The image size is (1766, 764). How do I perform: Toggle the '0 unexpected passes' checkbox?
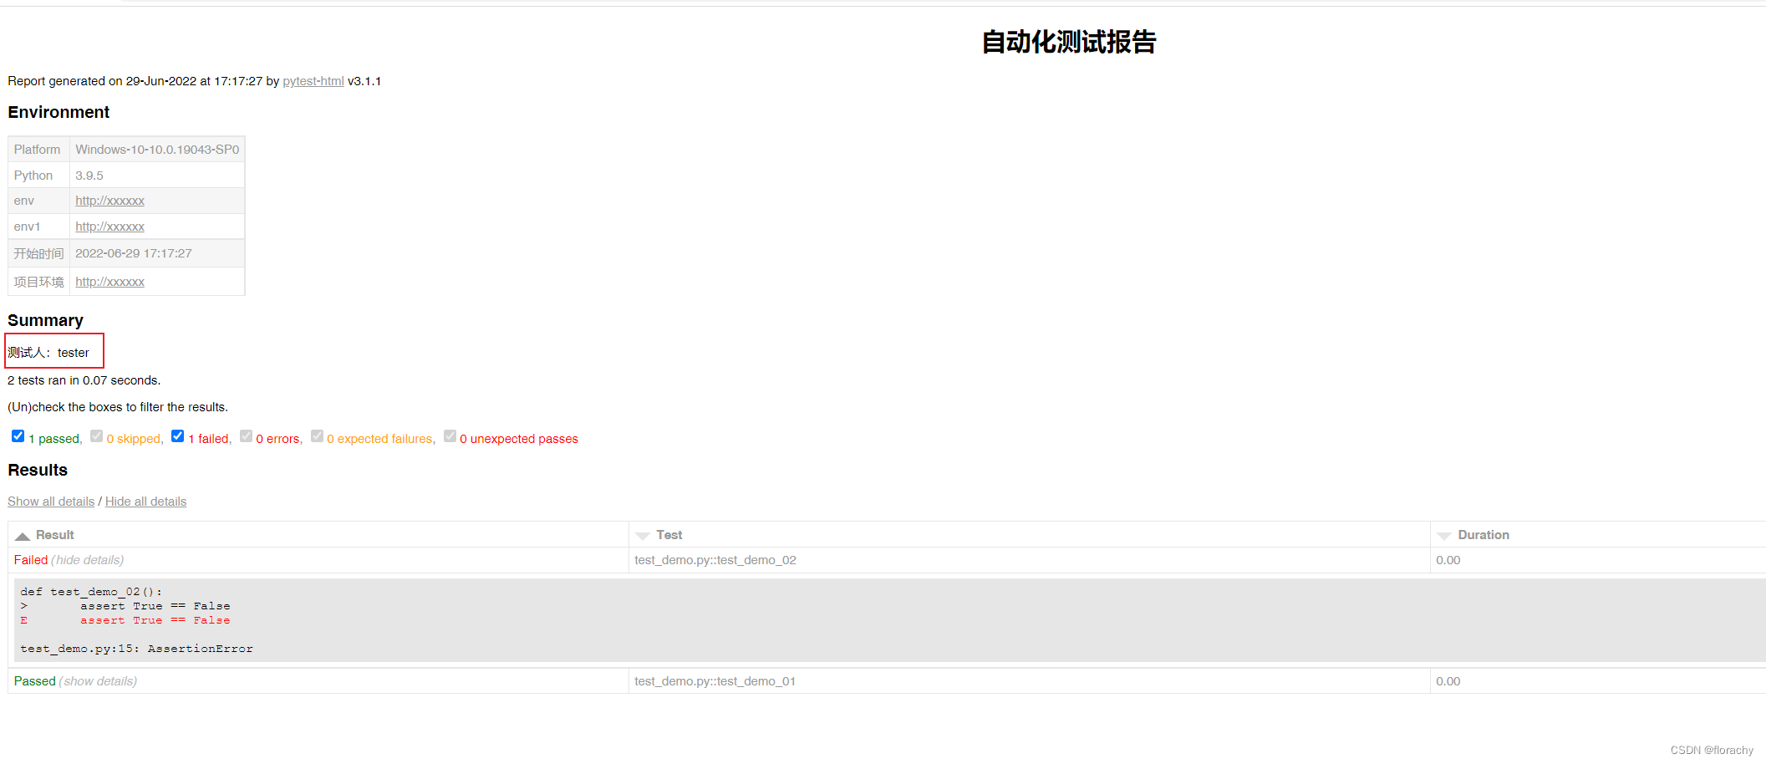click(450, 436)
